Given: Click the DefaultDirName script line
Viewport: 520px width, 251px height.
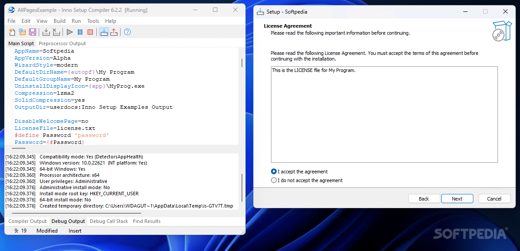Looking at the screenshot, I should pyautogui.click(x=74, y=72).
